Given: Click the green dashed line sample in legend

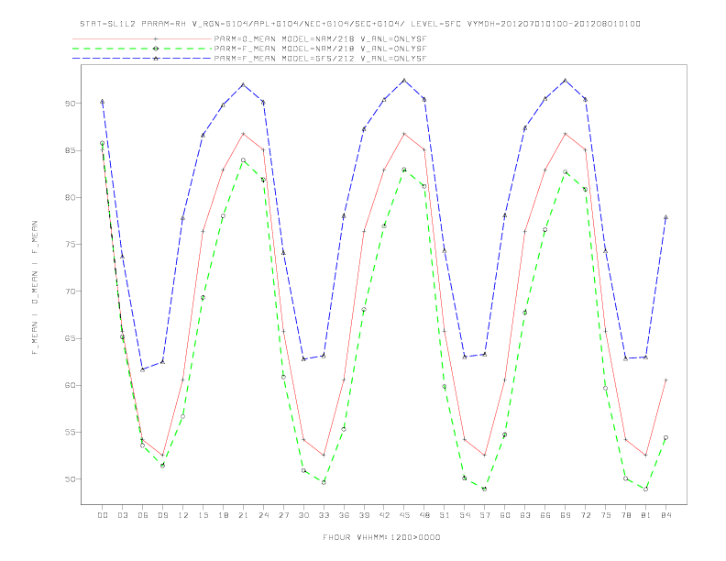Looking at the screenshot, I should coord(142,49).
